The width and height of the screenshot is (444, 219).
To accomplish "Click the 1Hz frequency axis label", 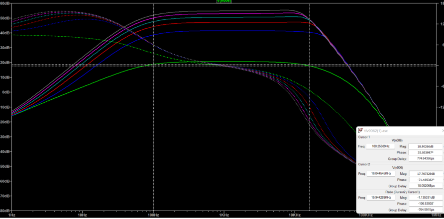I will 11,216.
